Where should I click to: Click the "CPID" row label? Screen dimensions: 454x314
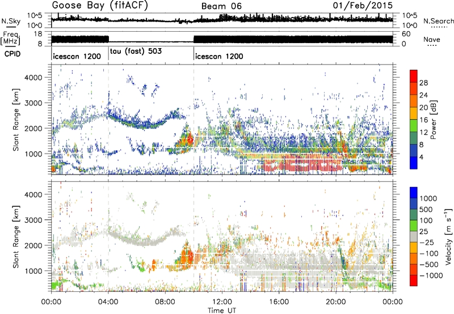point(12,54)
